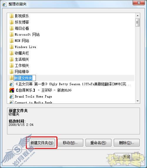Select the 工作相关 folder
Viewport: 147px width, 168px height.
point(19,65)
